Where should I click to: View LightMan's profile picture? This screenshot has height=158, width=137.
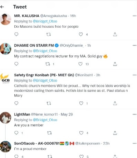[x=6, y=118]
